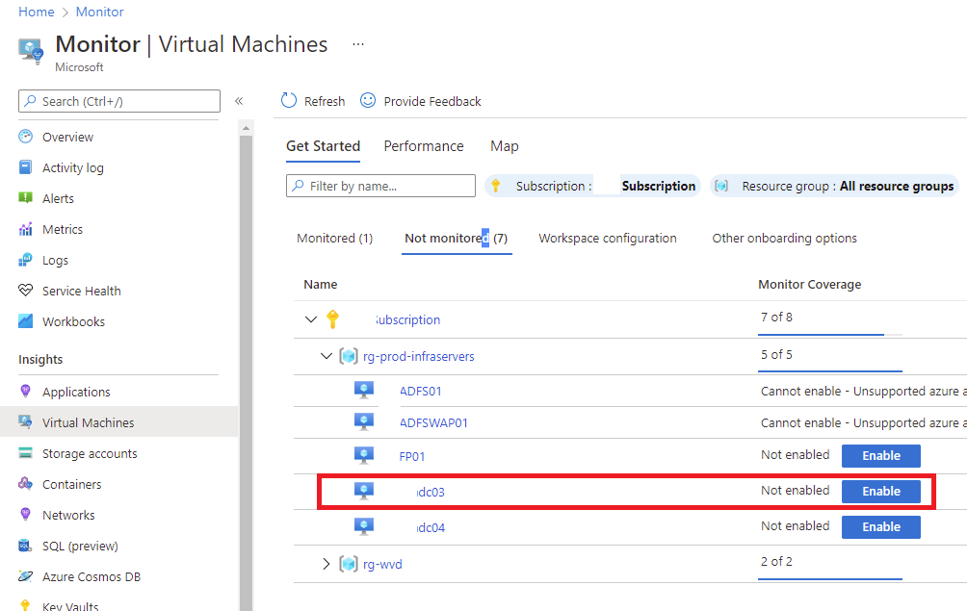This screenshot has height=611, width=967.
Task: Click the Workbooks icon
Action: pyautogui.click(x=25, y=321)
